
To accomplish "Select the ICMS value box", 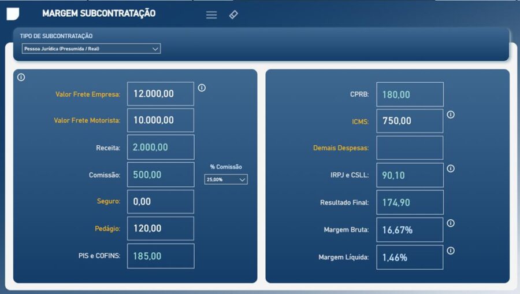I will pyautogui.click(x=410, y=121).
